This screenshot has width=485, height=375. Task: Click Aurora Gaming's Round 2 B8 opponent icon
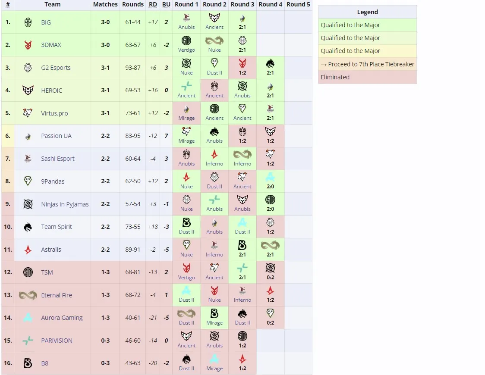pyautogui.click(x=214, y=313)
